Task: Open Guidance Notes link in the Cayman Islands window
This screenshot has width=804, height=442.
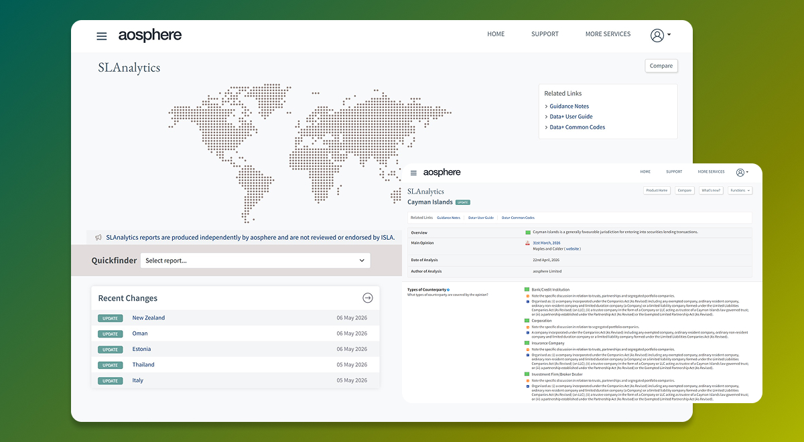Action: [x=449, y=218]
